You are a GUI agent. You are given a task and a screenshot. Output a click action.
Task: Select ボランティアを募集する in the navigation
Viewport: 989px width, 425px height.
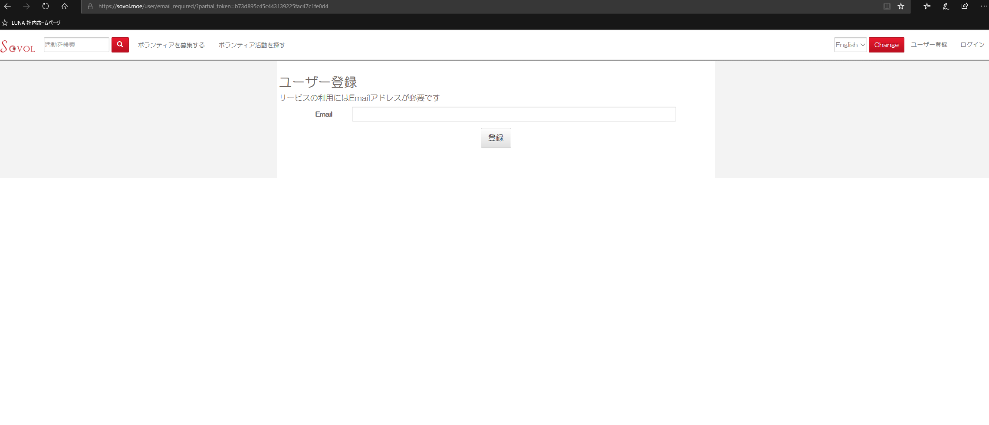click(171, 45)
